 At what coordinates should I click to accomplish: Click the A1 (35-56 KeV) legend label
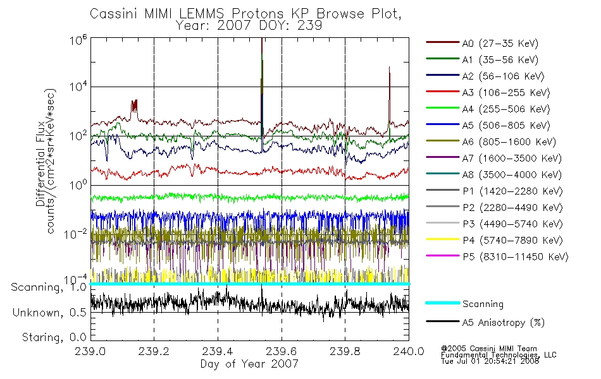click(500, 60)
